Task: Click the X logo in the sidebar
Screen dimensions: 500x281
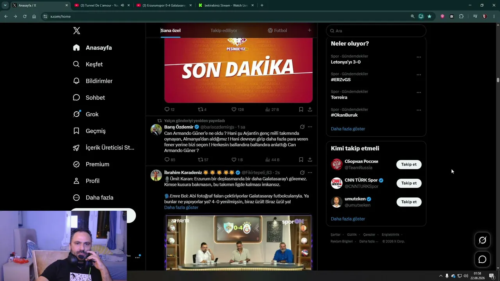Action: click(x=77, y=31)
